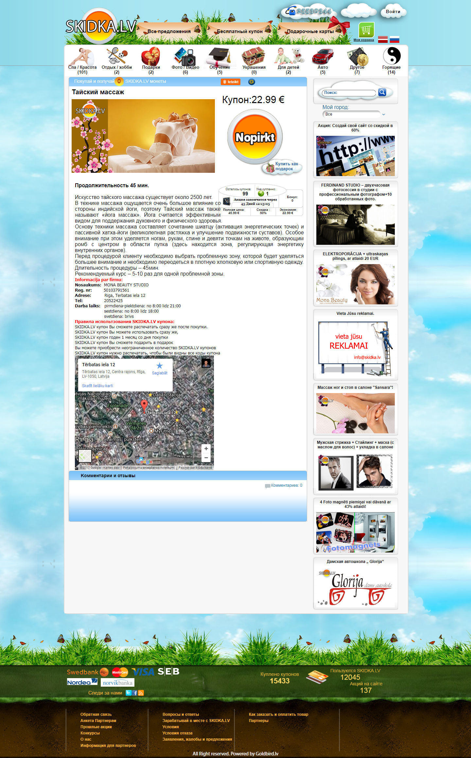Click Goldbird.lv powered-by link
471x758 pixels.
pyautogui.click(x=267, y=754)
